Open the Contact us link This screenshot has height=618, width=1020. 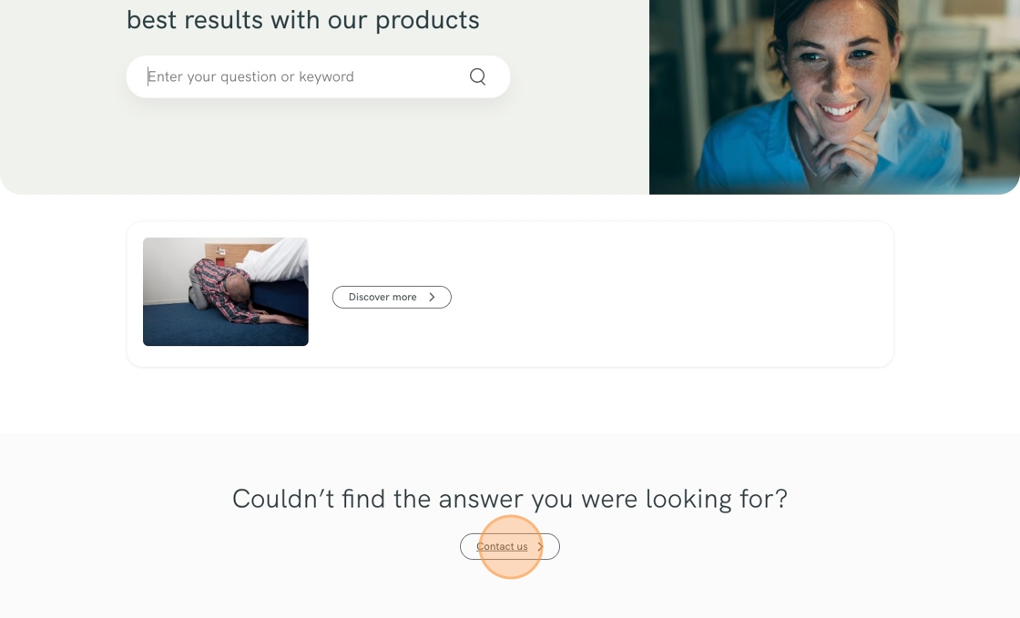(x=502, y=547)
